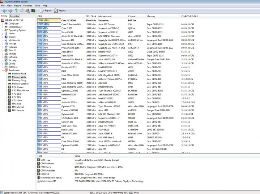Click the 12060 MB/s result bar
The image size is (260, 194).
[x=49, y=24]
